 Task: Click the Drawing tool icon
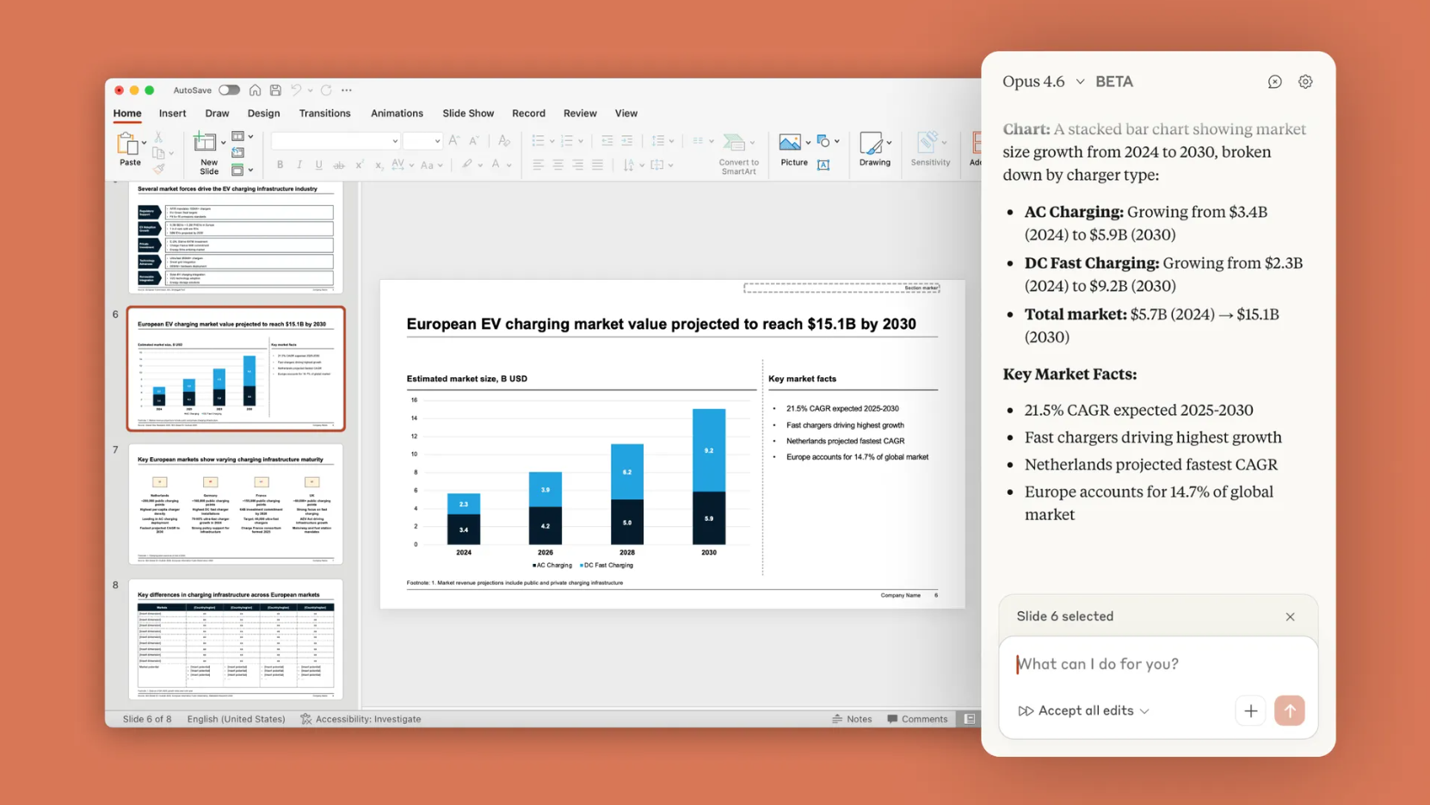coord(872,145)
